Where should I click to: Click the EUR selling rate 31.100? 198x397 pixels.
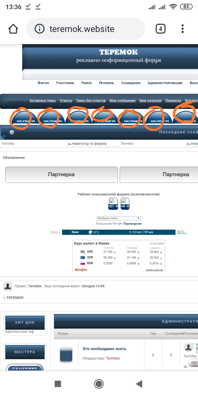click(x=131, y=257)
